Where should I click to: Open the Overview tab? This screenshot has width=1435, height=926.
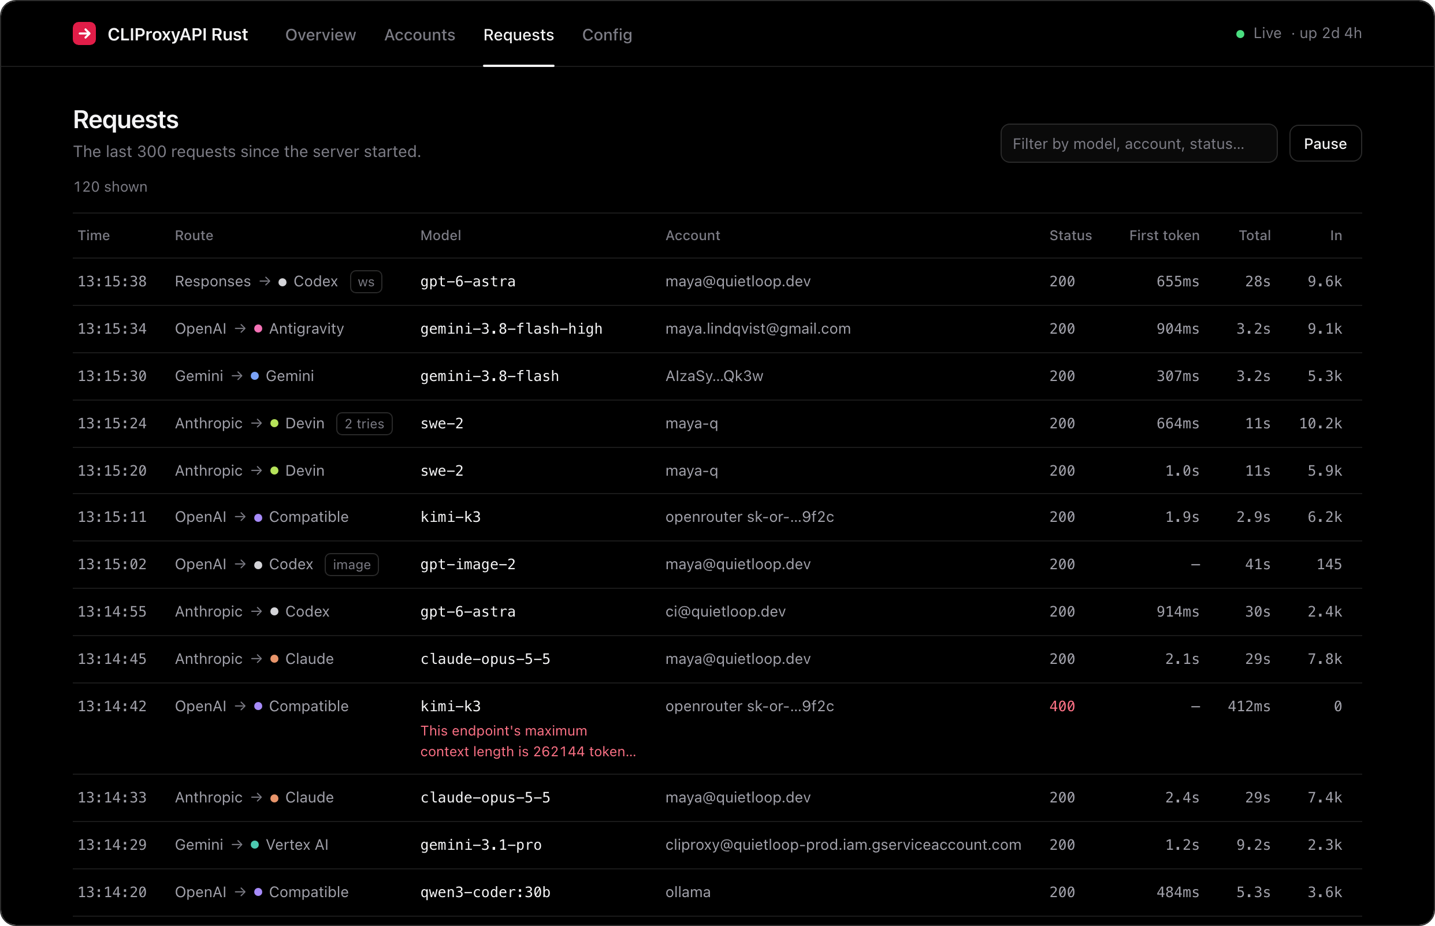320,35
